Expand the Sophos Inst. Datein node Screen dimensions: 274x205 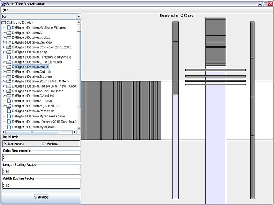click(4, 81)
